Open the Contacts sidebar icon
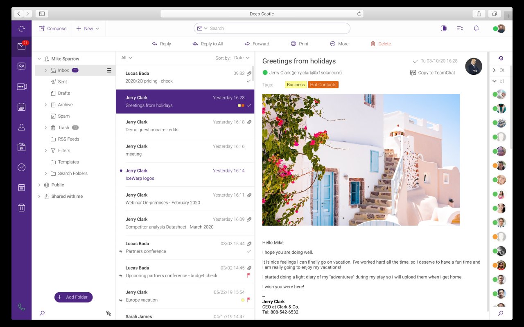 21,128
